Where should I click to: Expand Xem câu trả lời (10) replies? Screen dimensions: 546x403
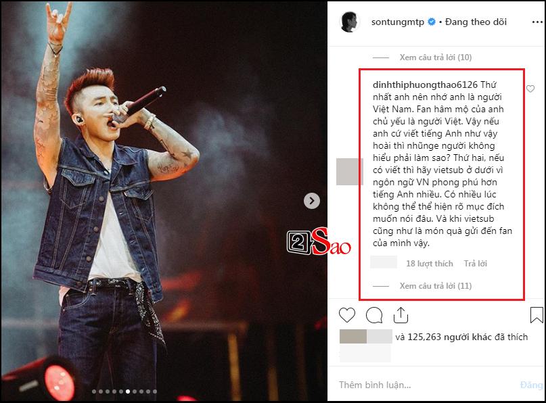(x=435, y=57)
